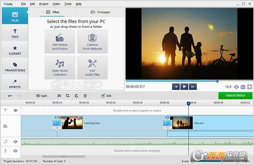Click the Project duration status text
The height and width of the screenshot is (165, 254).
20,161
